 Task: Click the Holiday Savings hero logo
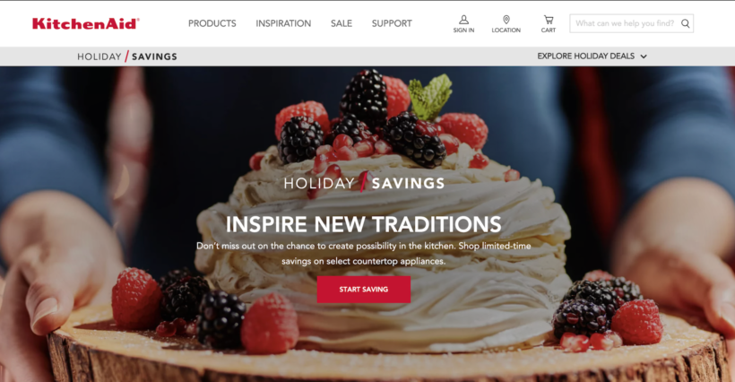pos(364,183)
